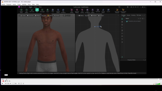Click the avatar figure icon in right sidebar
The width and height of the screenshot is (162, 91).
pyautogui.click(x=122, y=42)
